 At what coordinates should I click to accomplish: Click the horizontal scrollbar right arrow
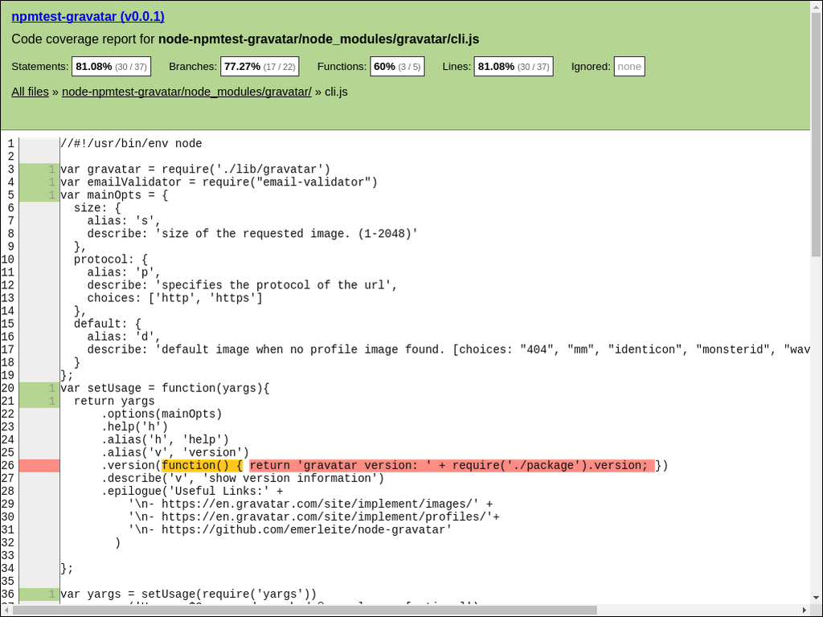(804, 610)
